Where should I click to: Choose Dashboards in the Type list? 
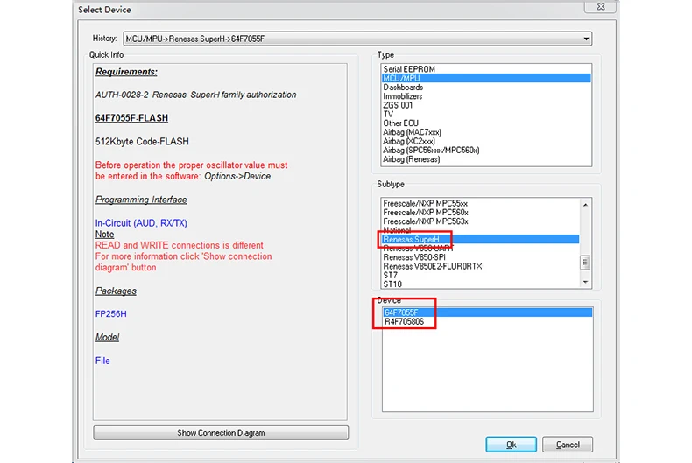tap(486, 88)
